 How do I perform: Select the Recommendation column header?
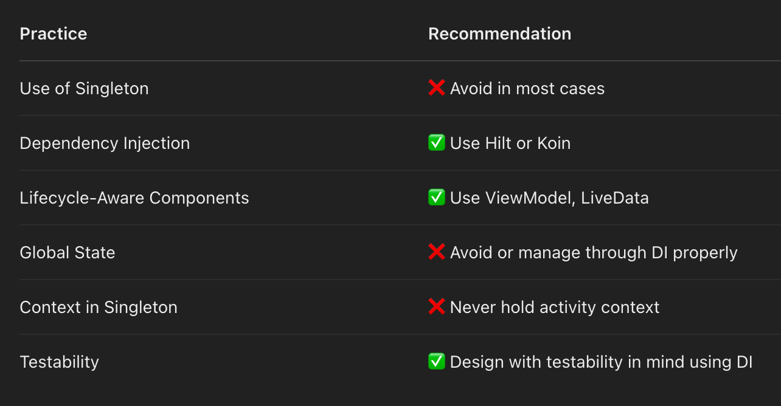click(500, 34)
